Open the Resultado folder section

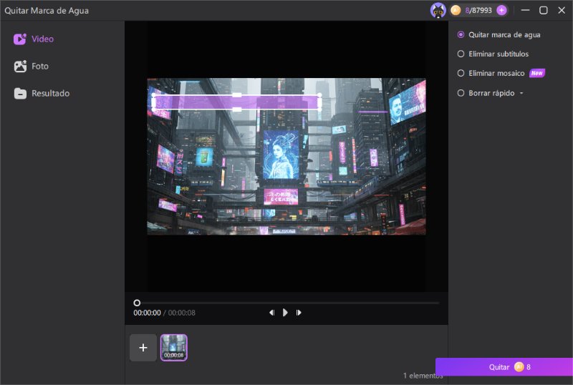42,94
